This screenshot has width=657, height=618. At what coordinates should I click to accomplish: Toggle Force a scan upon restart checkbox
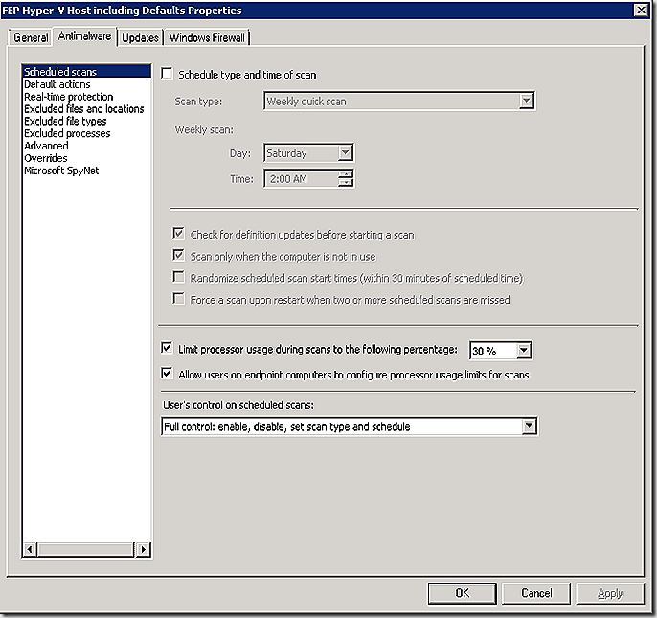click(178, 299)
